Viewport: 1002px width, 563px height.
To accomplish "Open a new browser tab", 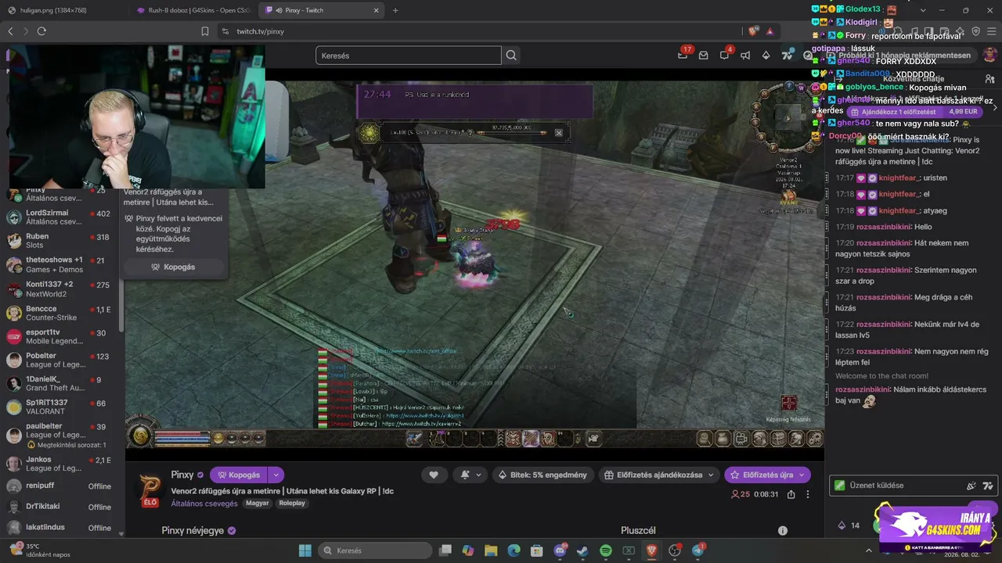I will point(395,10).
